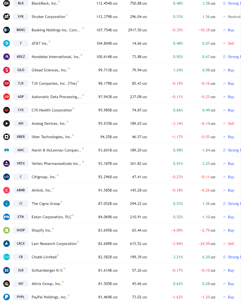Open the CVS Health Corporation link
Viewport: 241px width, 303px height.
[52, 110]
